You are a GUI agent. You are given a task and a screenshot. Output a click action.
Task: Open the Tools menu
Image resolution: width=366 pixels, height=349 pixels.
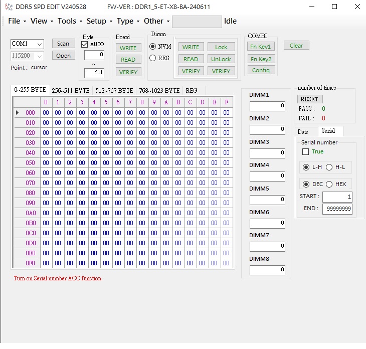[67, 21]
